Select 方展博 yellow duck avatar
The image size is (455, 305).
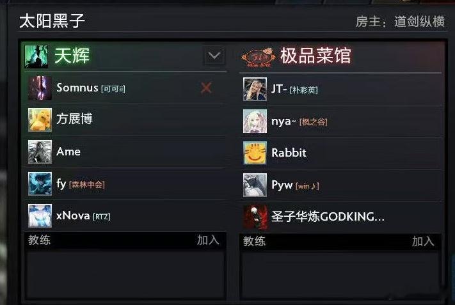tap(40, 120)
